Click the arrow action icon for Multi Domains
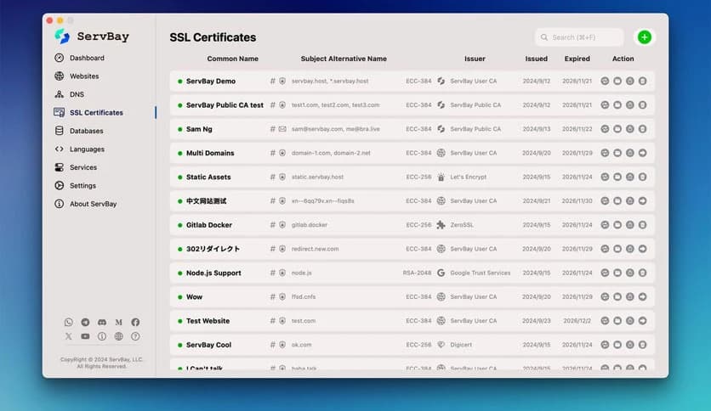 pyautogui.click(x=642, y=154)
